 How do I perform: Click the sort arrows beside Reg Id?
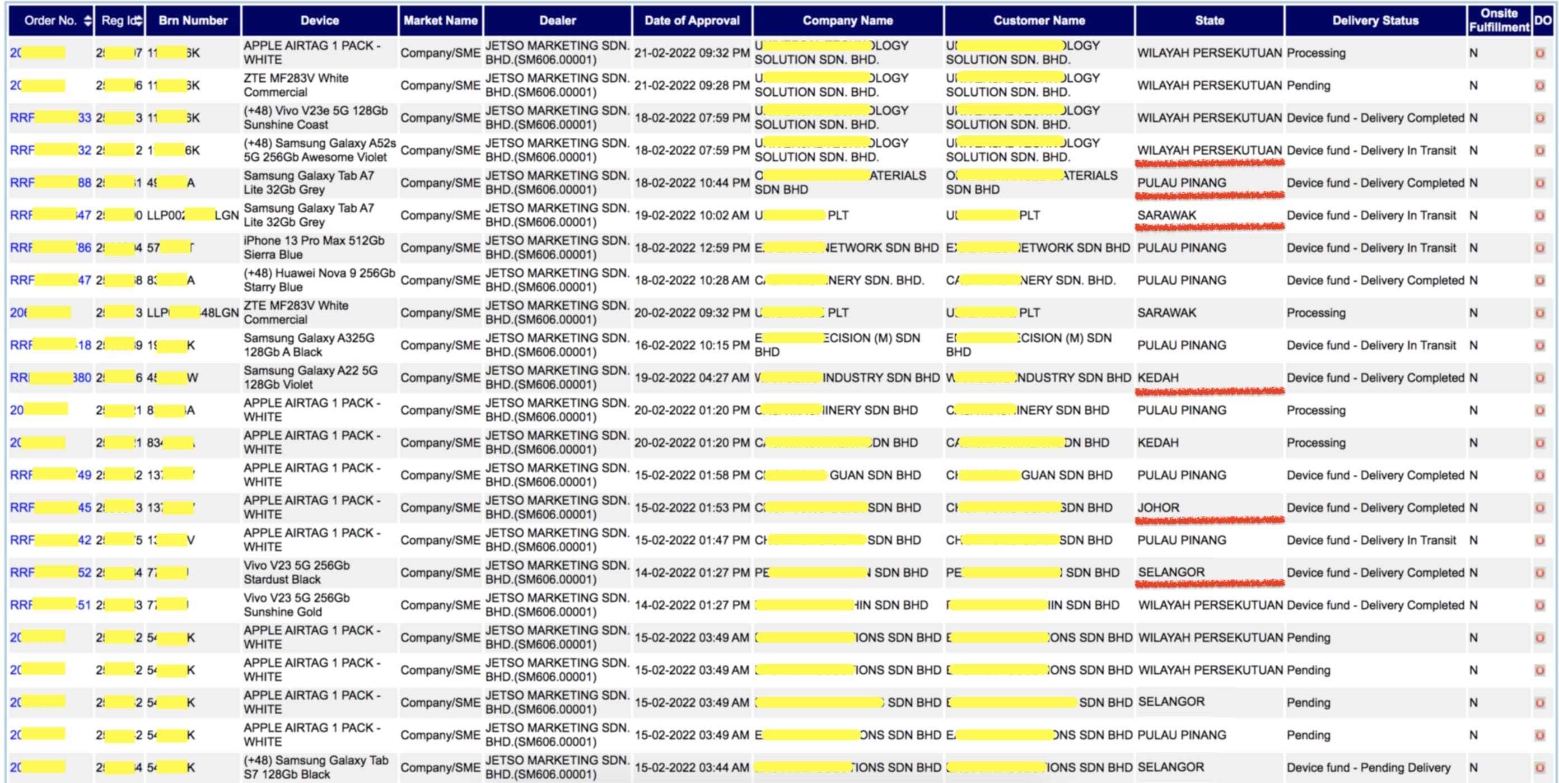tap(138, 21)
